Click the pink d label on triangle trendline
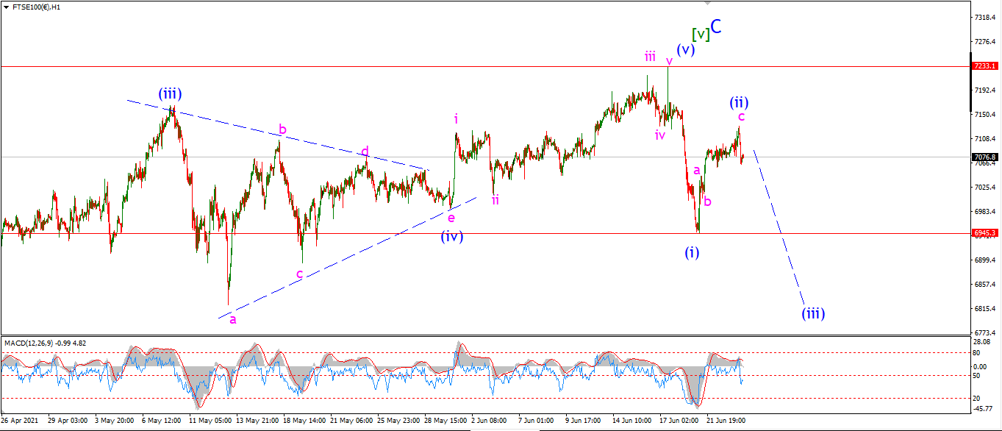1002x431 pixels. (365, 152)
